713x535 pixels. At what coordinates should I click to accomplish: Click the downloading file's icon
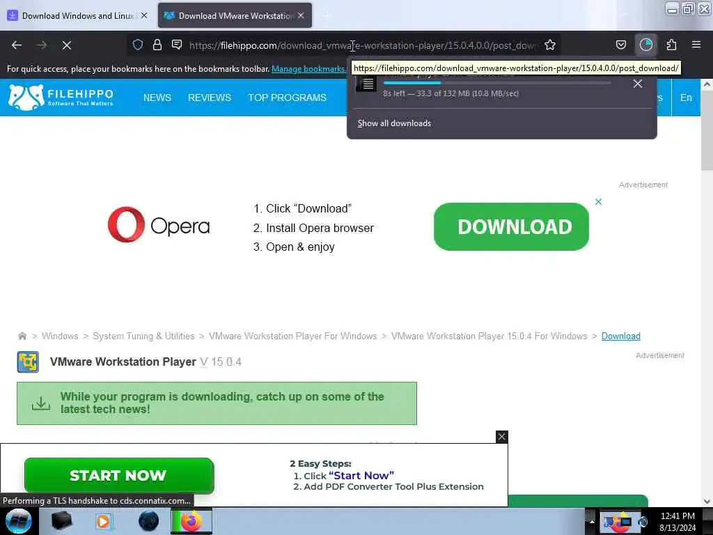[366, 84]
